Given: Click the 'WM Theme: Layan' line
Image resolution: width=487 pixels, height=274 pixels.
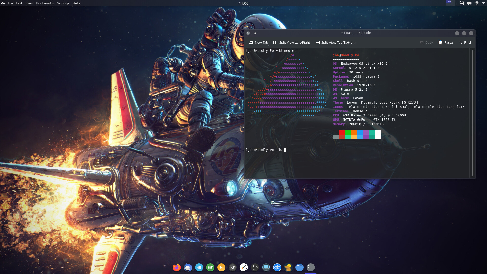Looking at the screenshot, I should (348, 98).
